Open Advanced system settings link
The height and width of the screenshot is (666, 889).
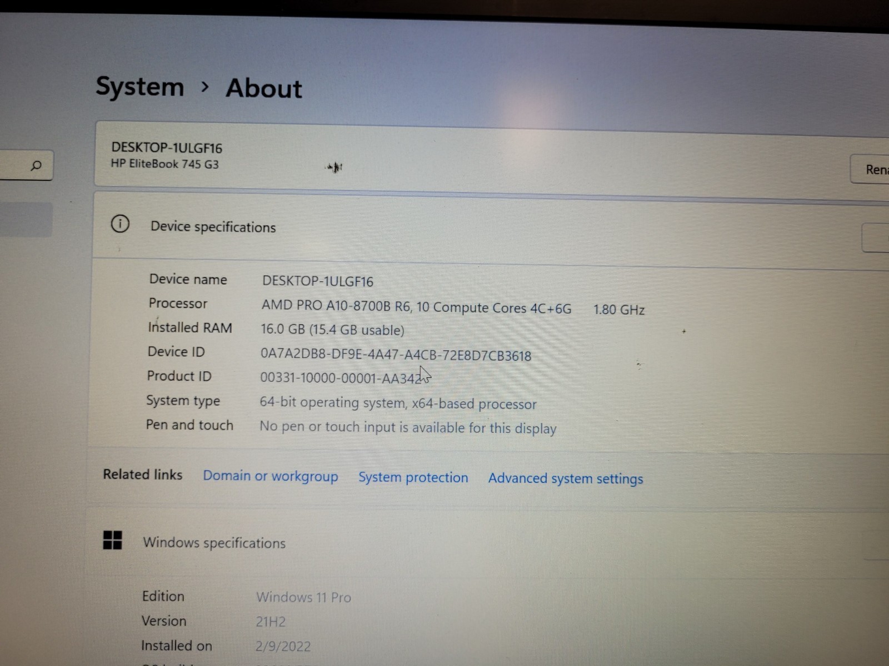(x=566, y=478)
